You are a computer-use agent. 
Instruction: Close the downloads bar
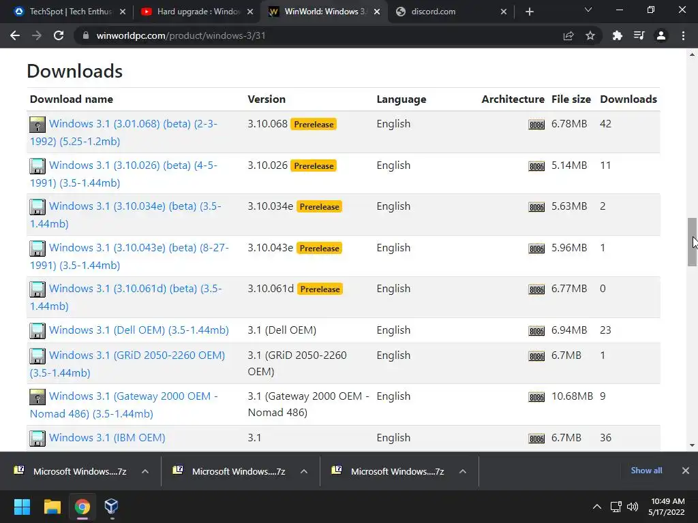pos(686,471)
